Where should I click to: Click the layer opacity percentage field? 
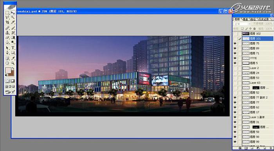(x=269, y=24)
